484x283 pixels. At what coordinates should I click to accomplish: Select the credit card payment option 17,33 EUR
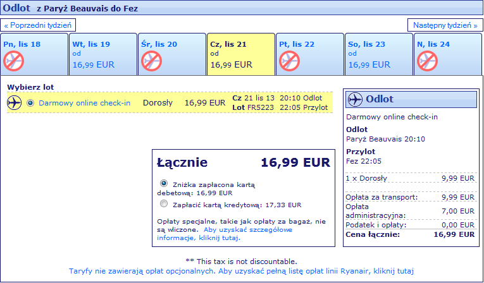pyautogui.click(x=164, y=204)
